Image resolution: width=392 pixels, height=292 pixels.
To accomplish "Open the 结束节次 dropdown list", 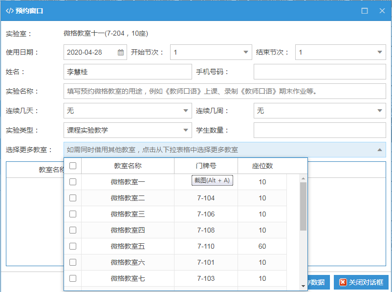I will [380, 53].
